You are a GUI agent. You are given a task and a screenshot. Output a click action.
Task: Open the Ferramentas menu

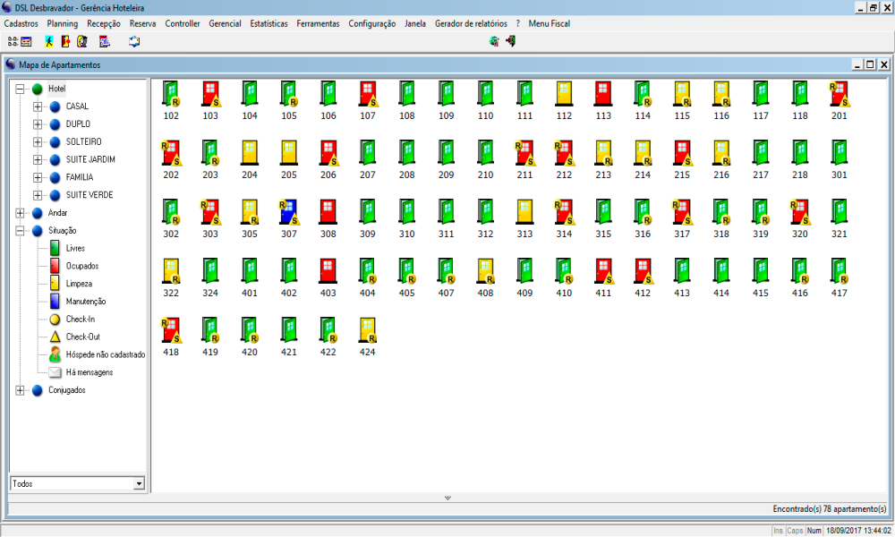pyautogui.click(x=318, y=23)
